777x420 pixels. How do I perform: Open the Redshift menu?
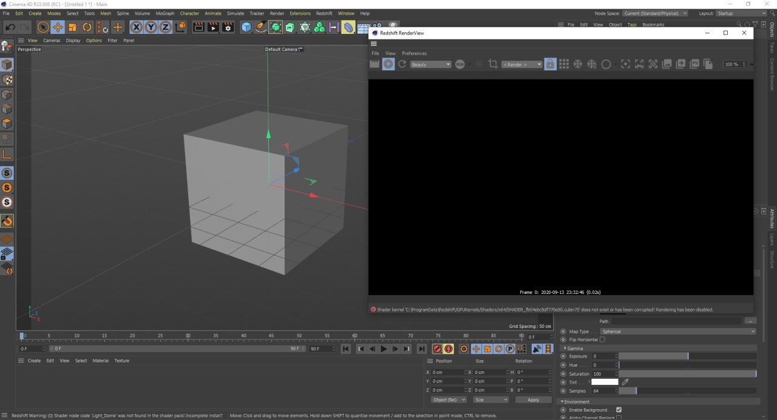(x=324, y=13)
